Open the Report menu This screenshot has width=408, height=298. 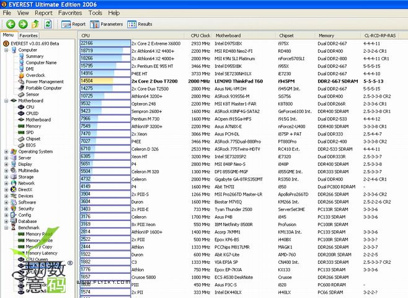click(x=43, y=13)
